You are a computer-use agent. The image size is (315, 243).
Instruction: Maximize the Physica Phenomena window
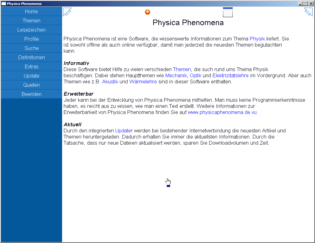click(305, 4)
